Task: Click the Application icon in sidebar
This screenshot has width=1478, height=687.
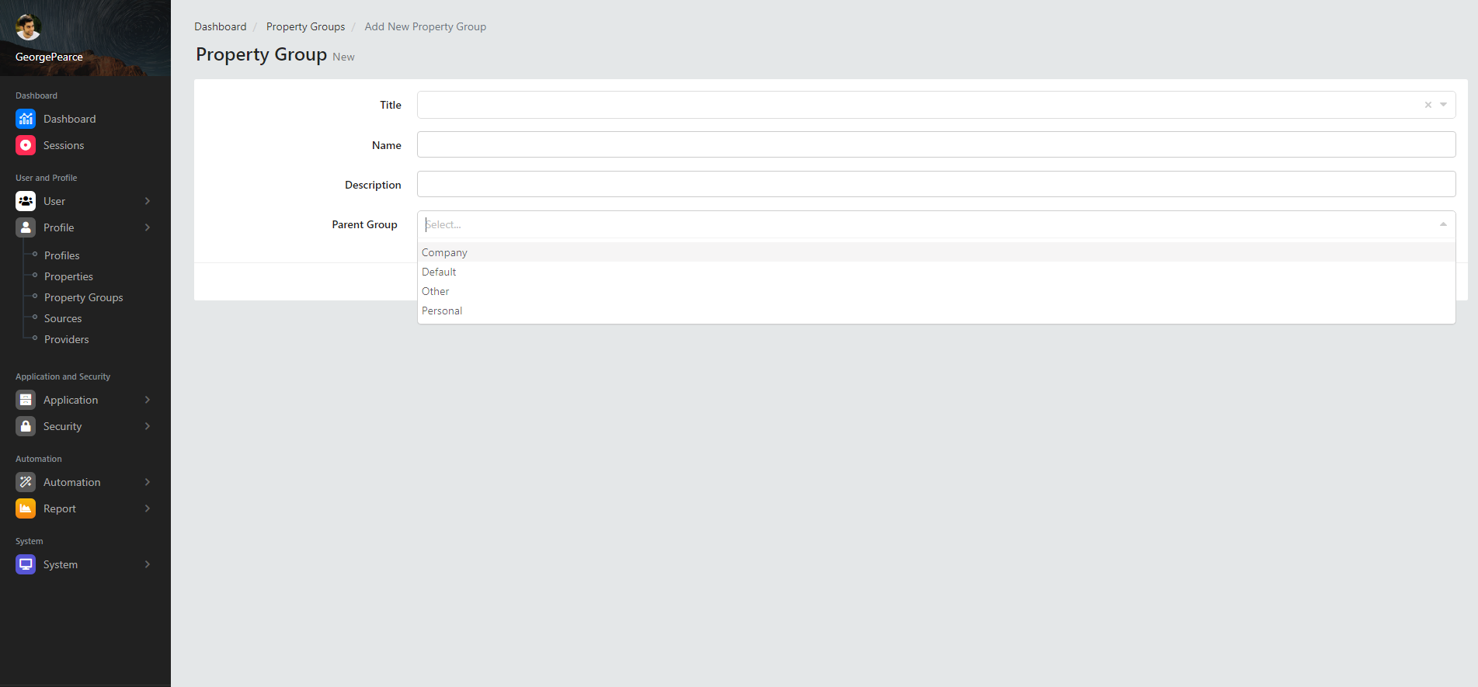Action: [26, 400]
